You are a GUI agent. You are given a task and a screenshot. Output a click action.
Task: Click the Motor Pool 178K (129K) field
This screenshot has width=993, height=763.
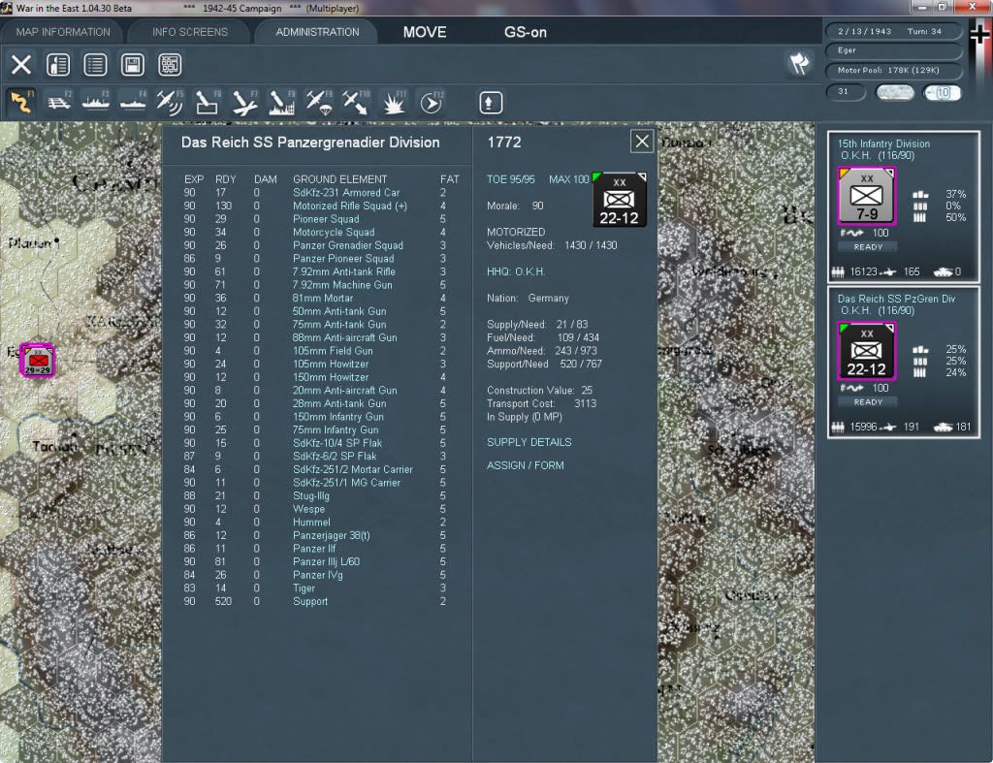[x=893, y=70]
